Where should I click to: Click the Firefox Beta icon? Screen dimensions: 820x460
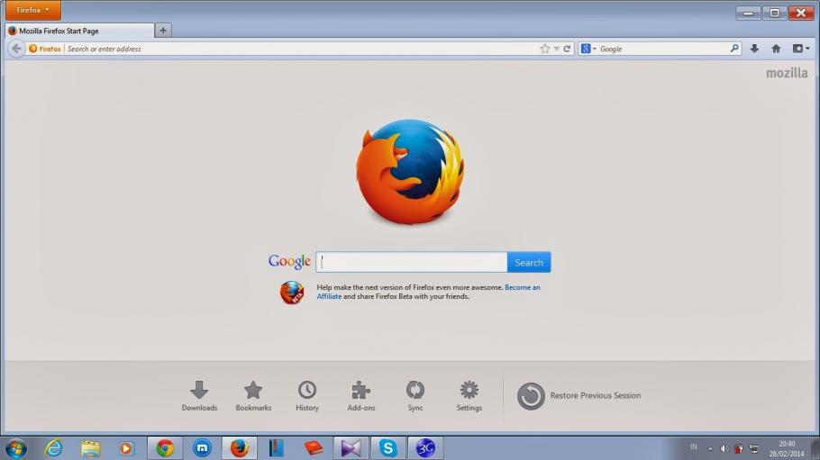point(292,293)
